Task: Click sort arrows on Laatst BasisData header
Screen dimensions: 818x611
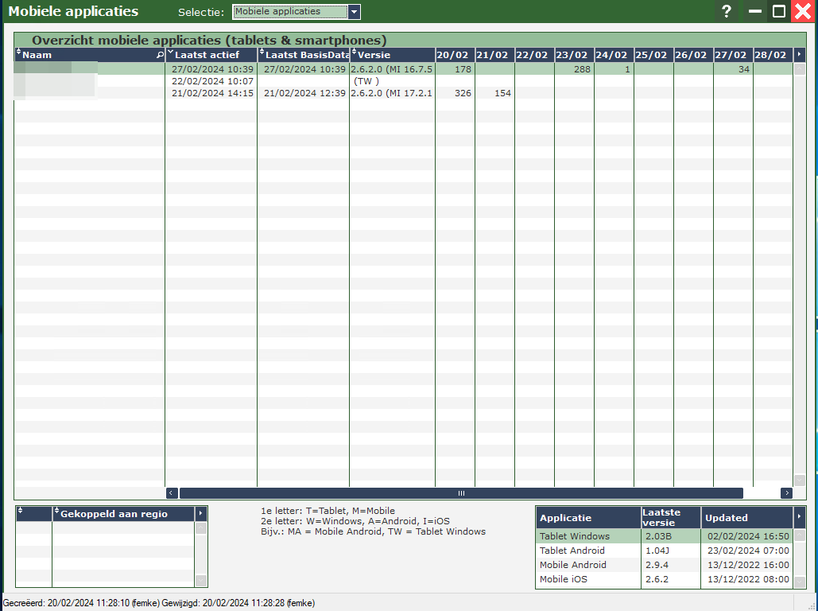Action: click(x=262, y=54)
